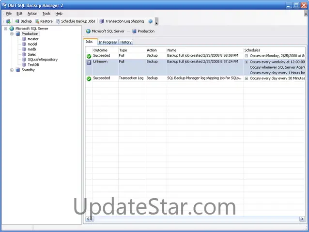The height and width of the screenshot is (232, 309).
Task: Select the TestDB database
Action: pyautogui.click(x=33, y=64)
